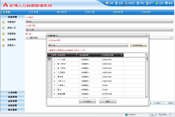The height and width of the screenshot is (117, 175).
Task: Click the table scrollbar down arrow
Action: coord(147,96)
